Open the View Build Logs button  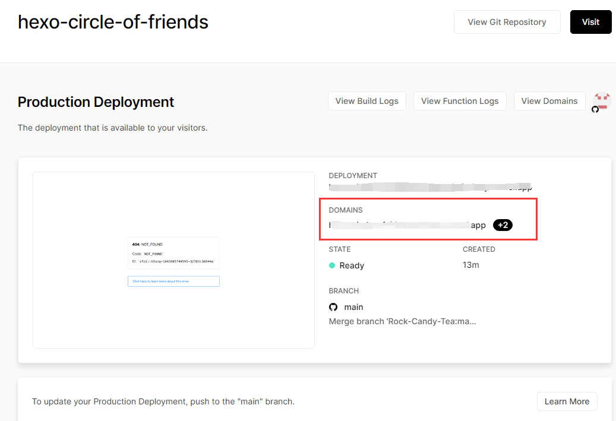pos(367,101)
